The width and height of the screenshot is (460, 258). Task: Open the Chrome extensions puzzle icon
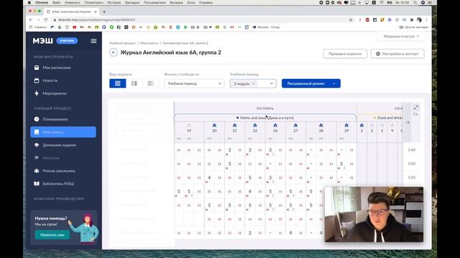click(x=412, y=20)
